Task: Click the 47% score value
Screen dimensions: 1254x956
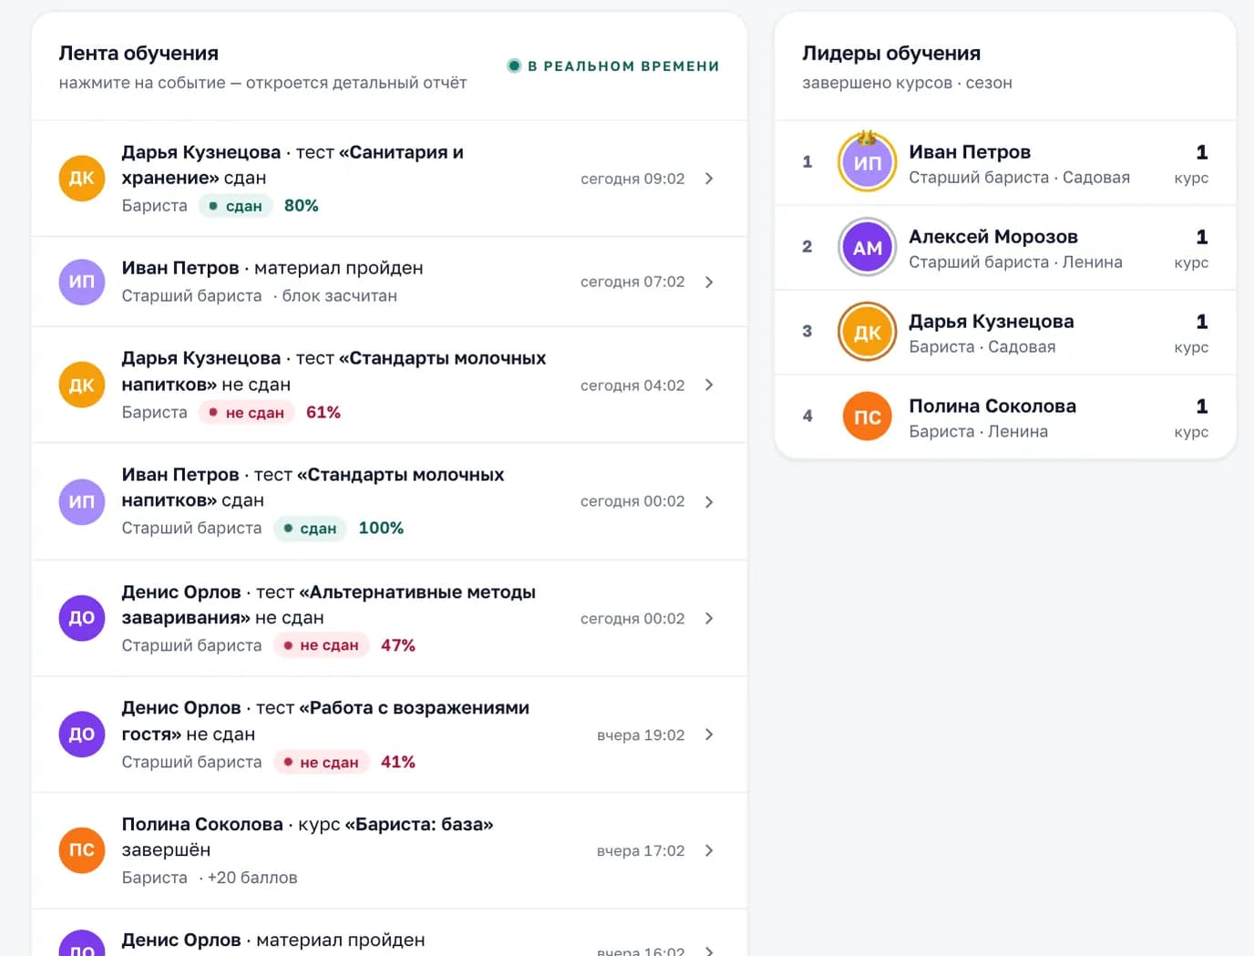Action: tap(398, 645)
